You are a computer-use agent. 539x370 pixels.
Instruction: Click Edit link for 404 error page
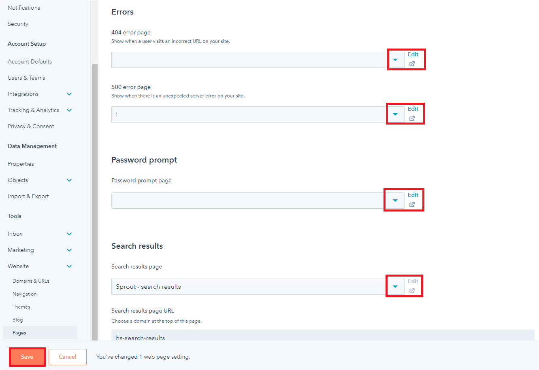[x=413, y=54]
